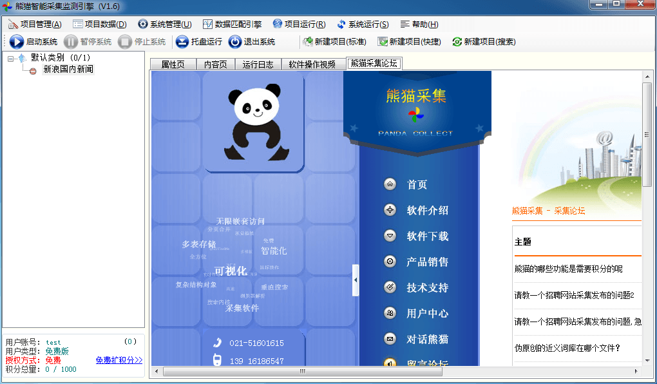This screenshot has height=384, width=657.
Task: Click the vertical scrollbar down arrow
Action: (647, 361)
